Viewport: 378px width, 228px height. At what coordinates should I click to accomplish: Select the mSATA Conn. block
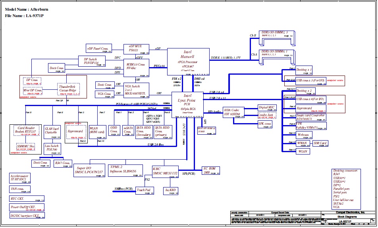tap(128, 131)
